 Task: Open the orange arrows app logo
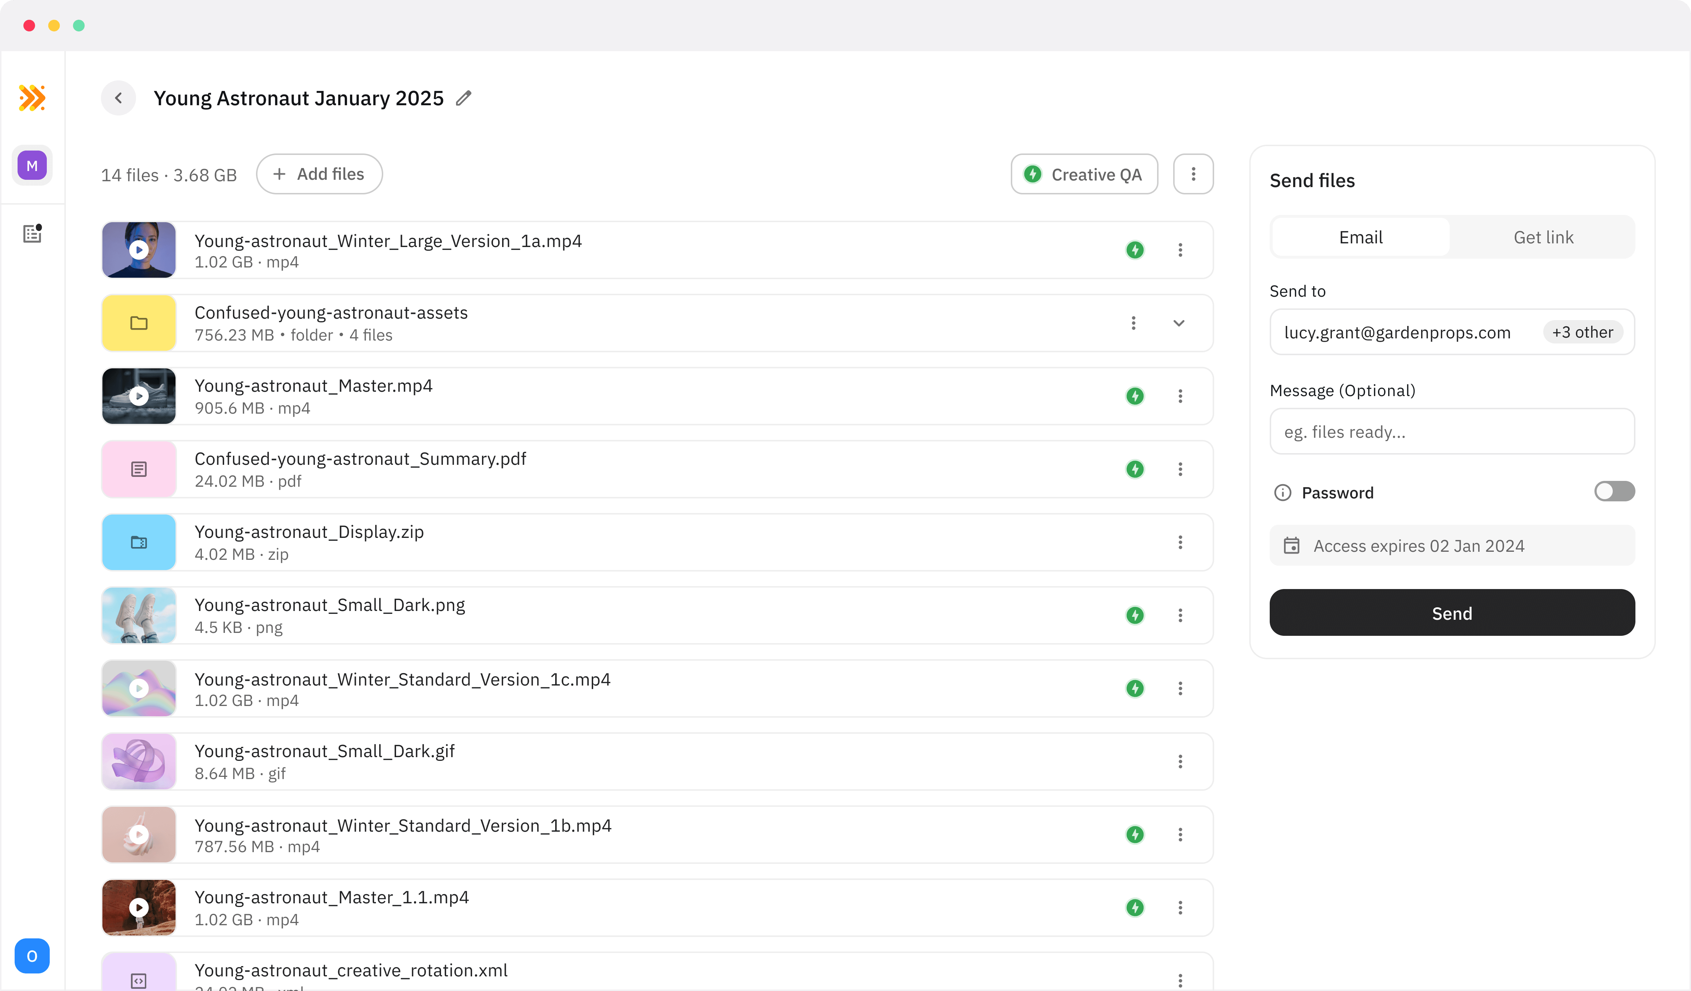click(31, 98)
